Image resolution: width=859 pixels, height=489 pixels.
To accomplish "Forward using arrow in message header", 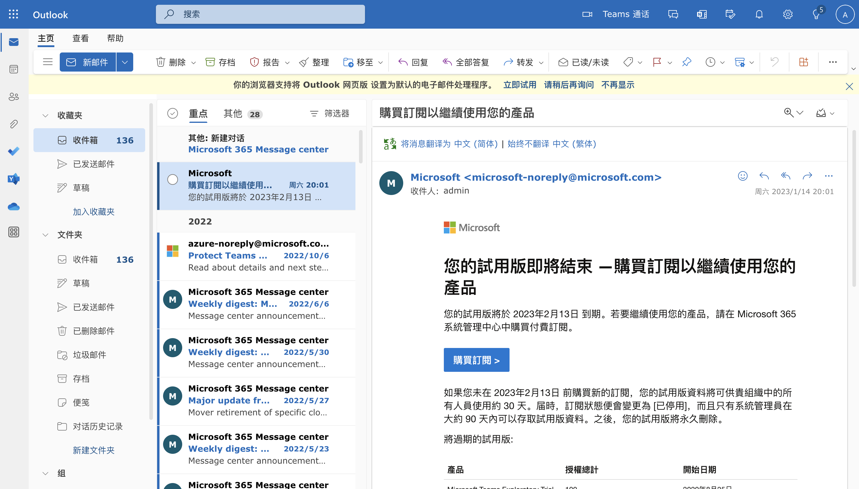I will pos(807,176).
